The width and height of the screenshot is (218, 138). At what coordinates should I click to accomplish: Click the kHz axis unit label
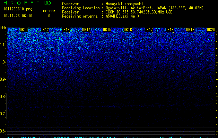pos(3,28)
